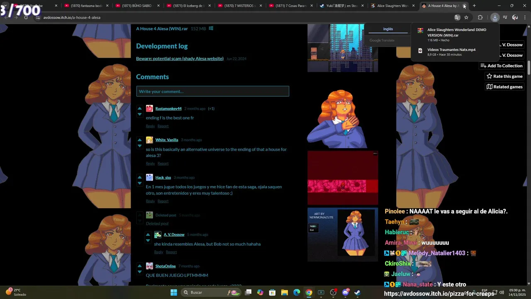Open Hack_siss's profile link
The height and width of the screenshot is (299, 531).
163,178
